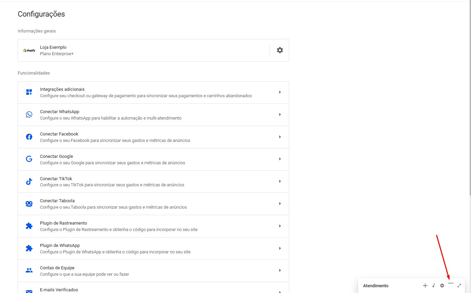
Task: Click the music note icon in Atendimento panel
Action: (x=433, y=286)
